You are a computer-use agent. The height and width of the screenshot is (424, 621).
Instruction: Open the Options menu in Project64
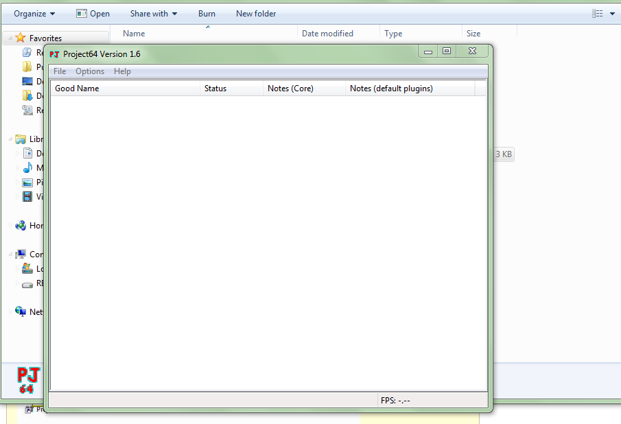[x=90, y=71]
